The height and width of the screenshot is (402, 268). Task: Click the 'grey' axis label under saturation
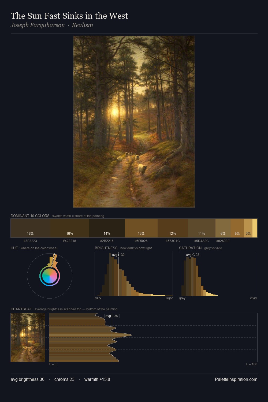[x=182, y=298]
